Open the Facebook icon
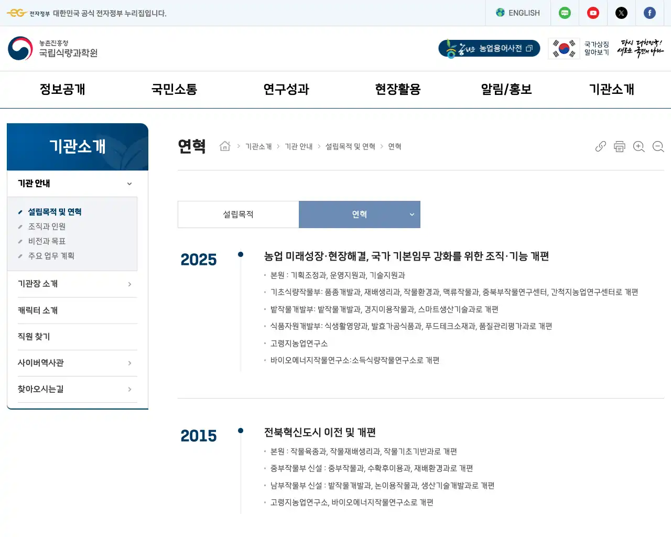Viewport: 671px width, 537px height. pos(650,13)
